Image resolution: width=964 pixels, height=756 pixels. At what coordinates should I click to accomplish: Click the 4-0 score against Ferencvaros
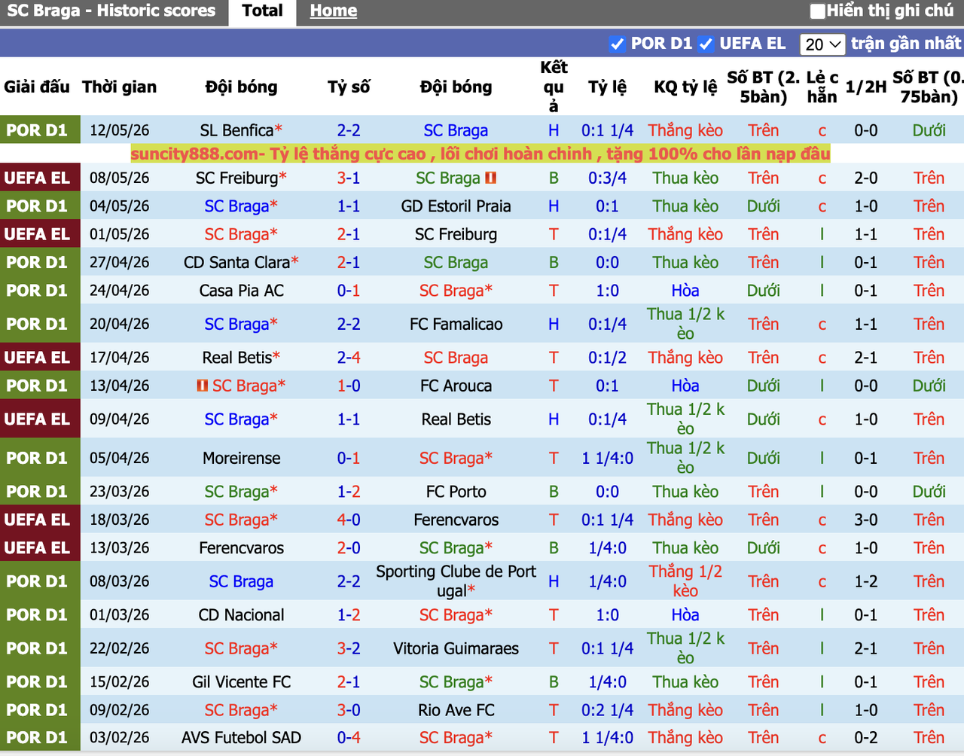click(349, 520)
